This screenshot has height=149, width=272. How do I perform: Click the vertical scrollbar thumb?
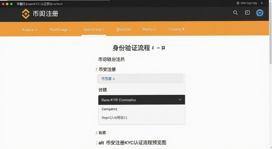pyautogui.click(x=270, y=33)
